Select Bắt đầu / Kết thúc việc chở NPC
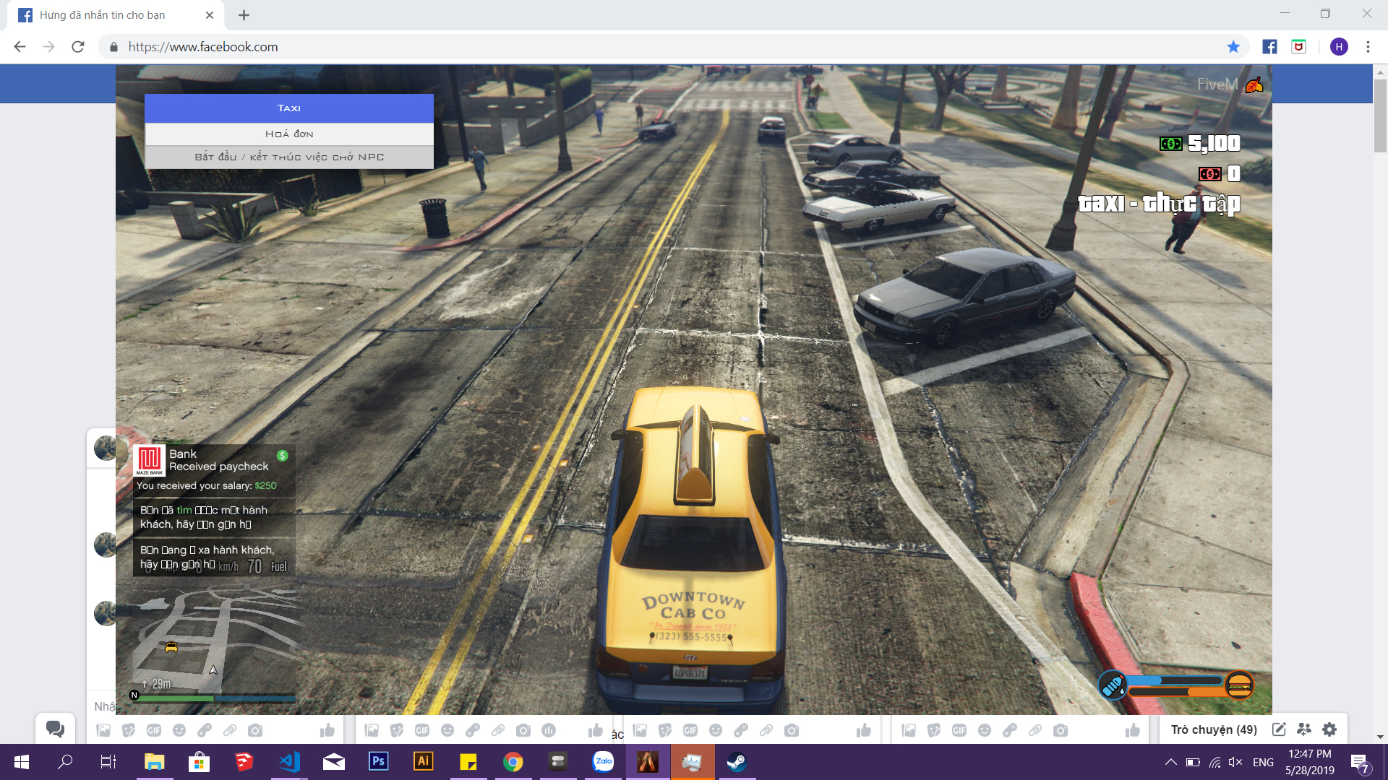The width and height of the screenshot is (1388, 780). [x=289, y=157]
